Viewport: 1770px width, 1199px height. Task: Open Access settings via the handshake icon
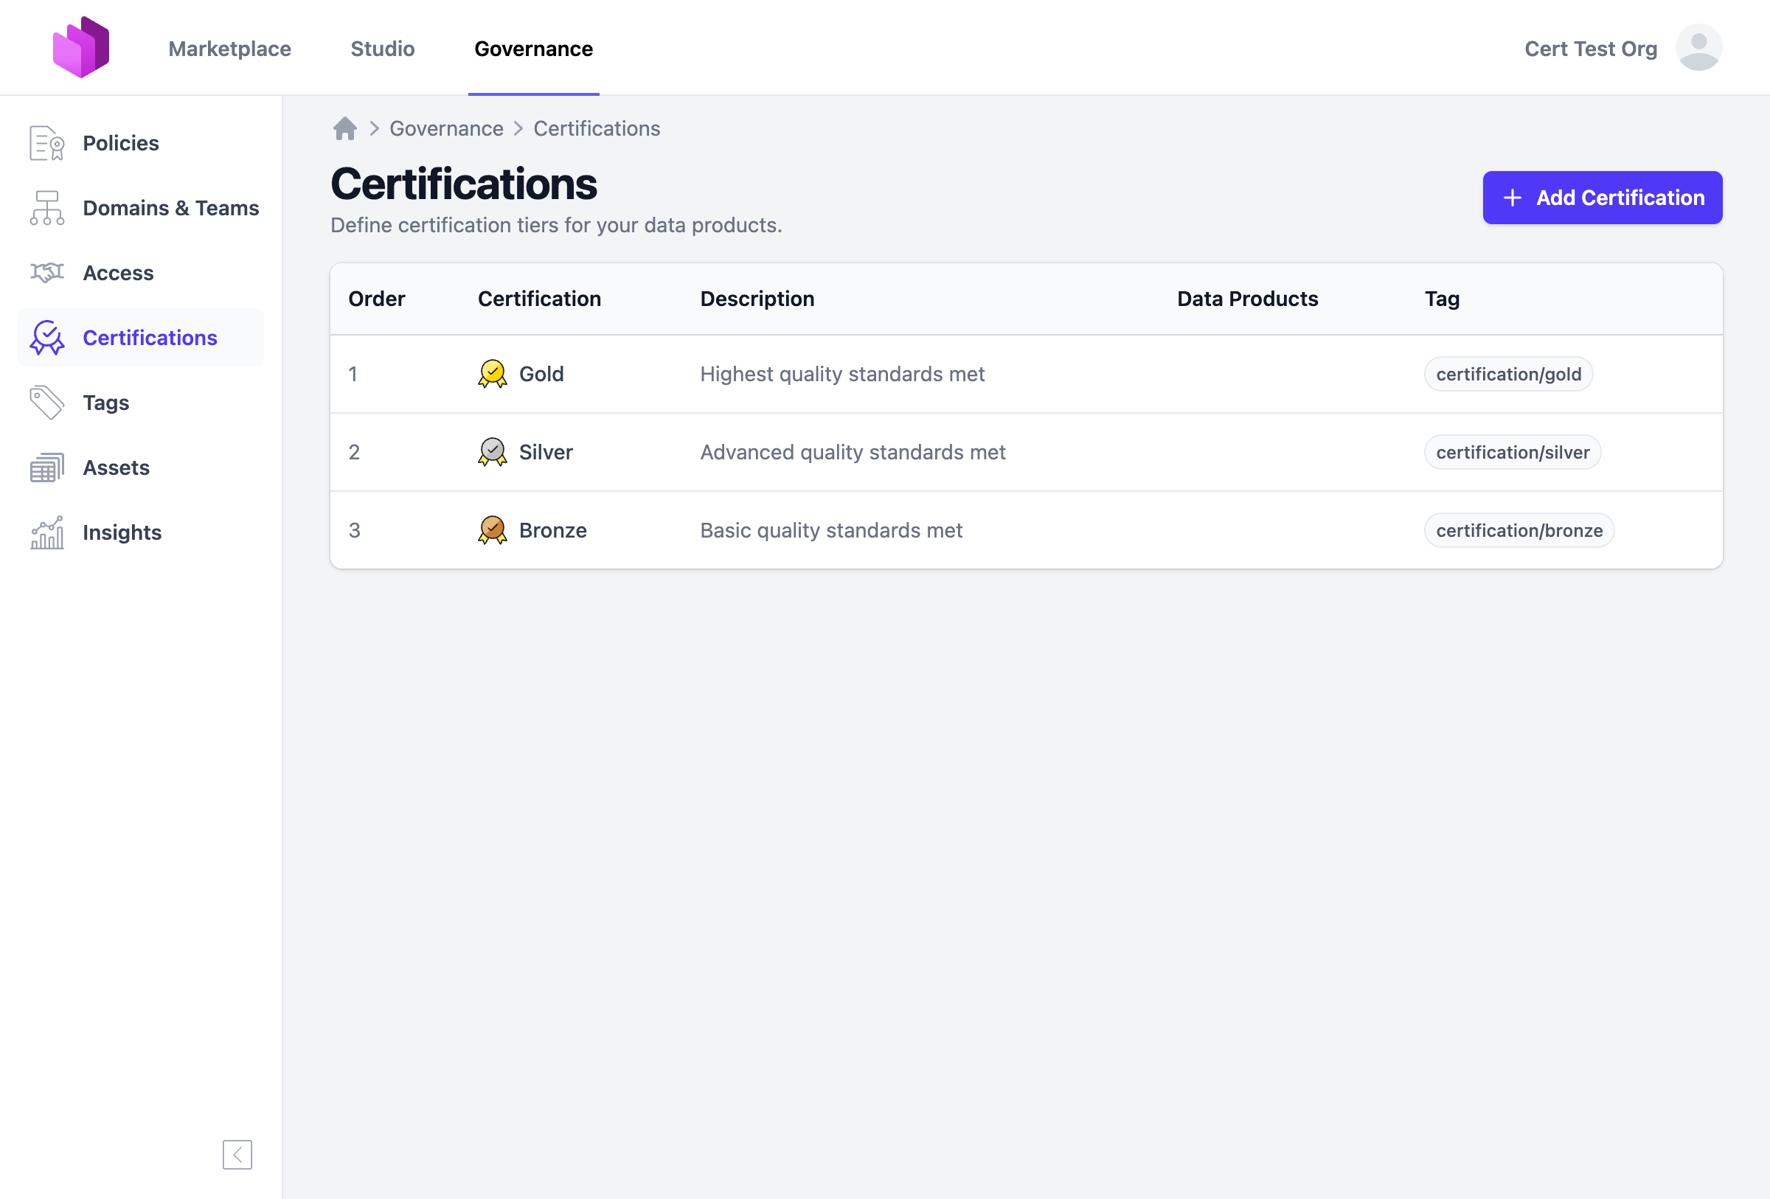[x=46, y=273]
